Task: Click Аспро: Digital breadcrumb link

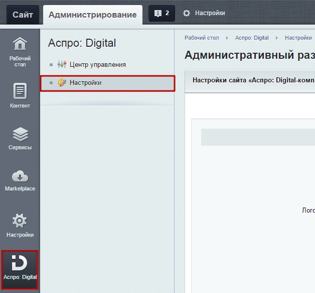Action: pos(252,38)
